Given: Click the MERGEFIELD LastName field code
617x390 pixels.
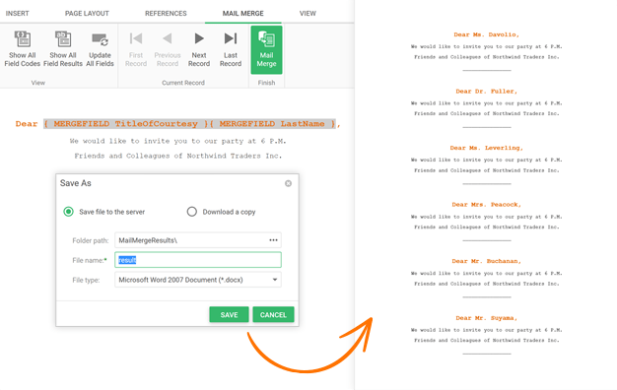Looking at the screenshot, I should click(272, 124).
